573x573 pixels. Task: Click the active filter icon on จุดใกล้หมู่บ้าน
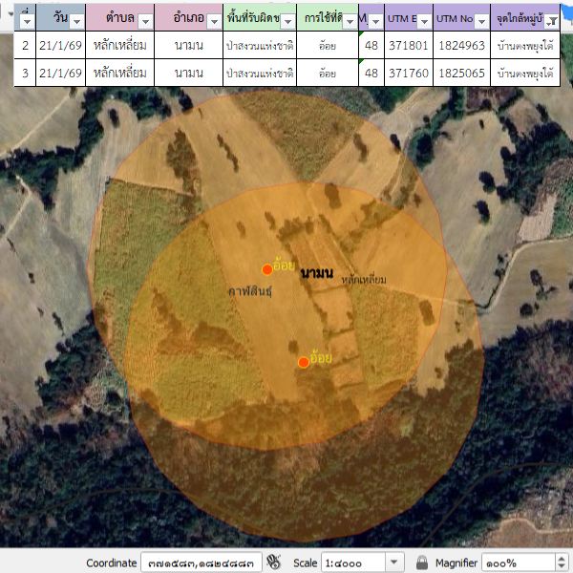pyautogui.click(x=551, y=19)
